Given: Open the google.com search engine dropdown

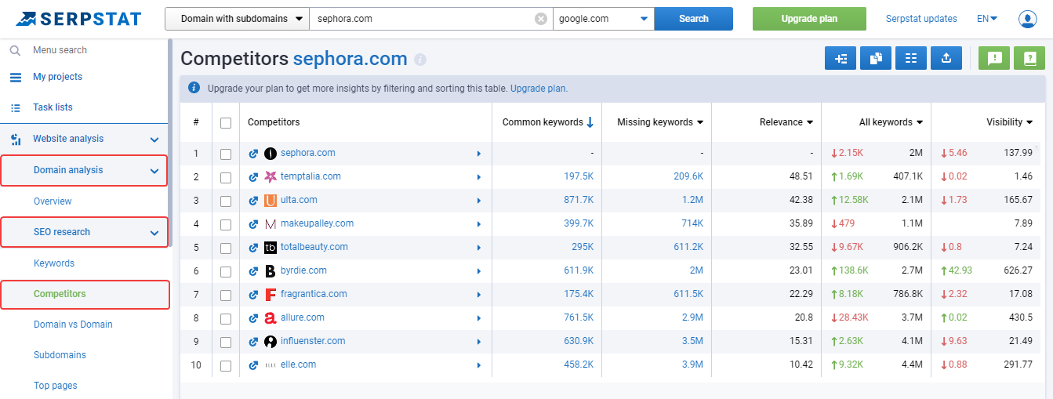Looking at the screenshot, I should tap(604, 19).
